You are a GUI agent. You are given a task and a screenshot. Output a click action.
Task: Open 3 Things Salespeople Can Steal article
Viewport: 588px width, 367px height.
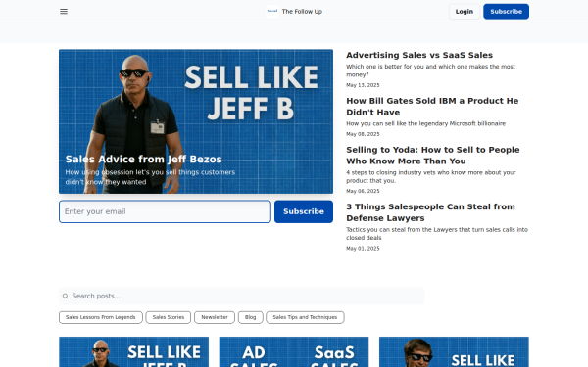tap(430, 212)
